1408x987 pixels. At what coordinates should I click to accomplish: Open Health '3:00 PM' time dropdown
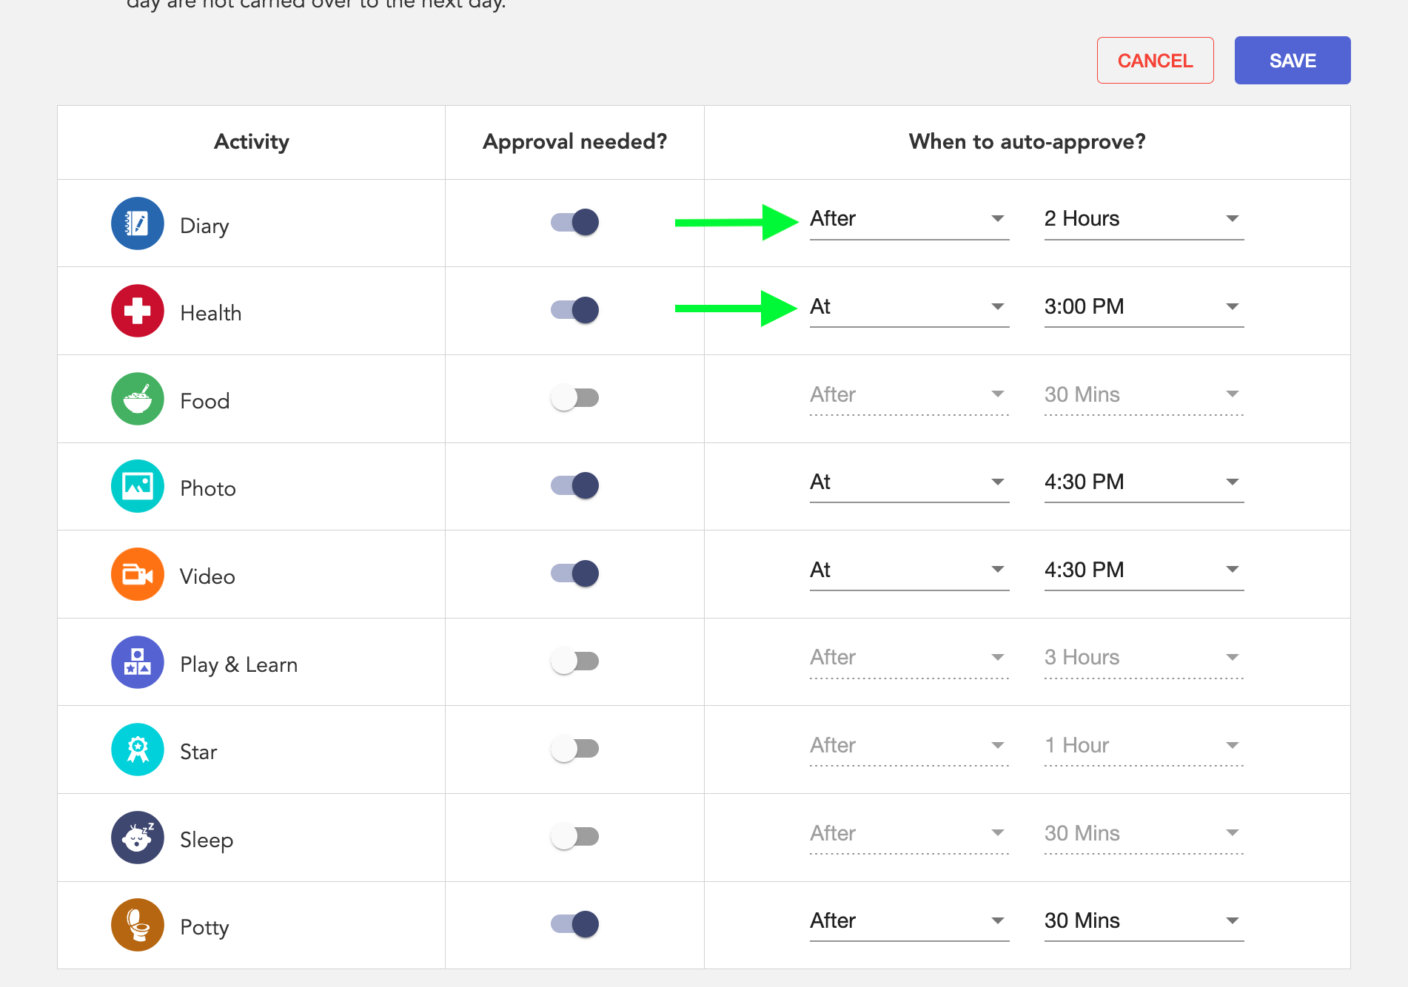1144,307
